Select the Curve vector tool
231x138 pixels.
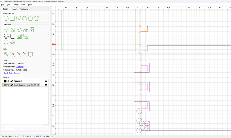click(24, 18)
